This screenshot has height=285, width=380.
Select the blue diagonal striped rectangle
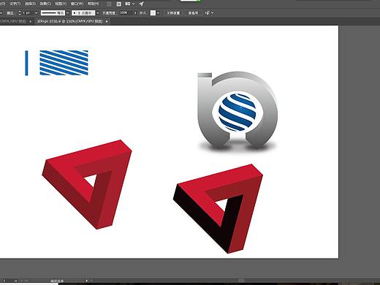click(x=64, y=63)
